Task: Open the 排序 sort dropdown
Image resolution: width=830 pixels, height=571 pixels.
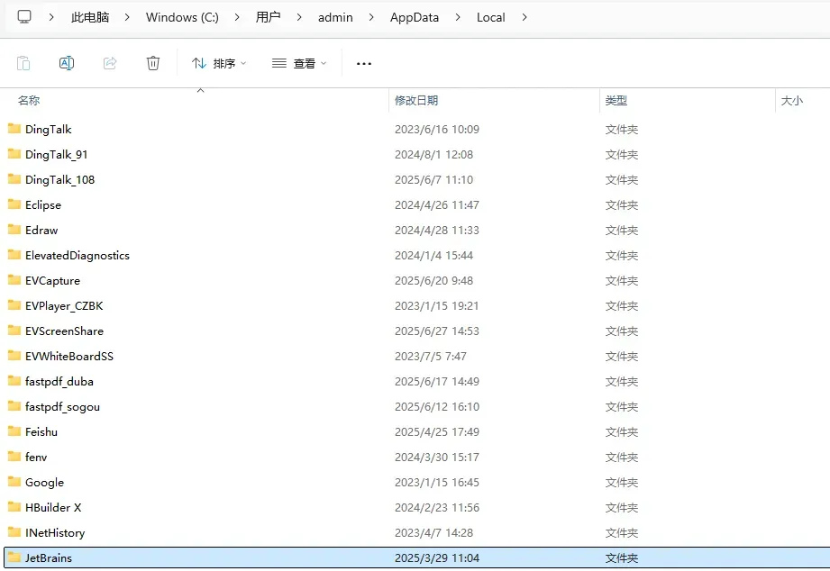Action: (219, 64)
